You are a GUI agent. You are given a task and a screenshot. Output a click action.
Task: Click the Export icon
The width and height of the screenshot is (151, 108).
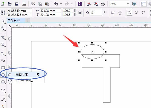tap(96, 4)
